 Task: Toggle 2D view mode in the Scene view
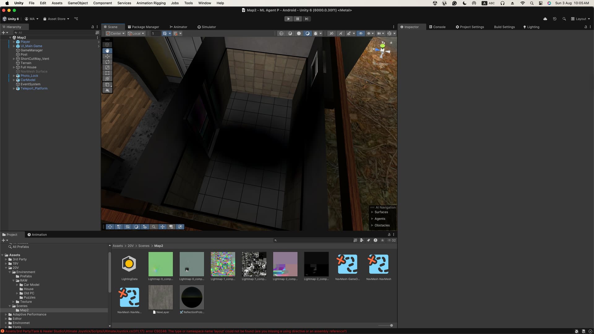click(x=331, y=33)
